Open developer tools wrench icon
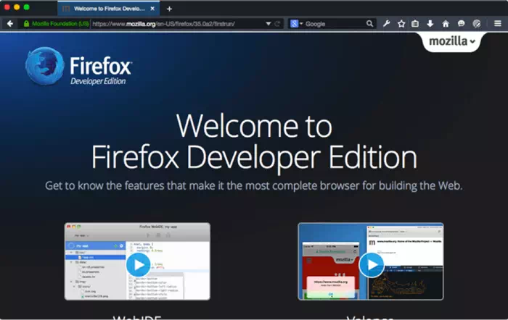The width and height of the screenshot is (508, 320). (387, 23)
